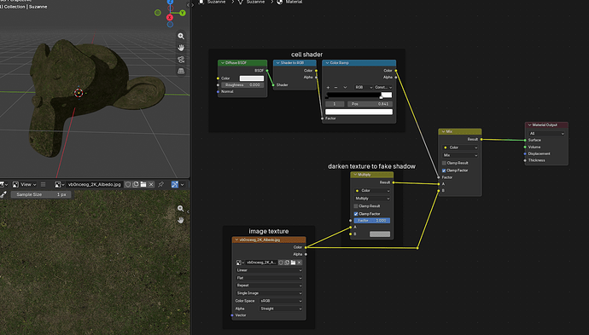Viewport: 589px width, 335px height.
Task: Click the fake user shield icon in the image texture node
Action: [x=281, y=263]
